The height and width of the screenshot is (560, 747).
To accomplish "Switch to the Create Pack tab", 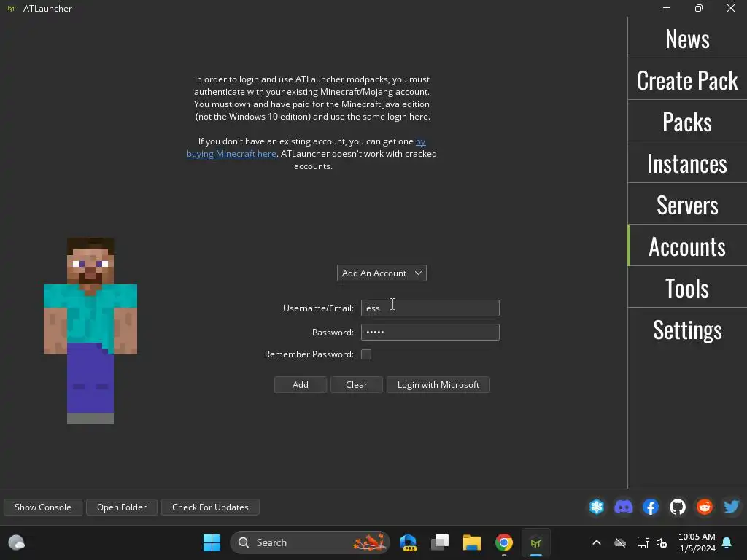I will [x=687, y=79].
